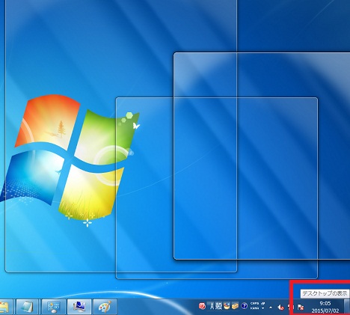Open the IME tools toolbox icon
350x315 pixels.
235,306
